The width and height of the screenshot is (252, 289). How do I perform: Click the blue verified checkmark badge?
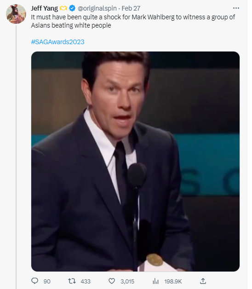(x=72, y=8)
